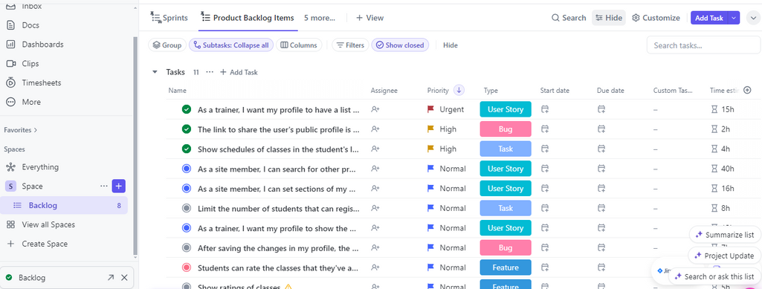Set due date for 'Show schedules' task
This screenshot has width=762, height=289.
pyautogui.click(x=601, y=149)
